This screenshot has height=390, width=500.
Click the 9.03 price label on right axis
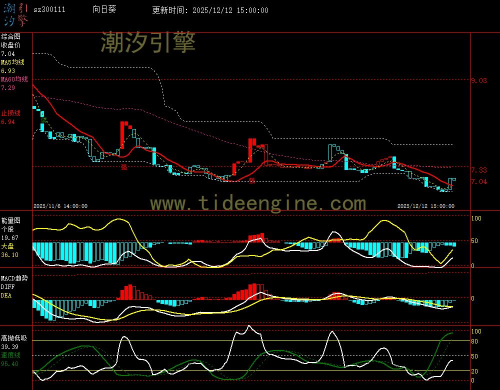click(478, 80)
